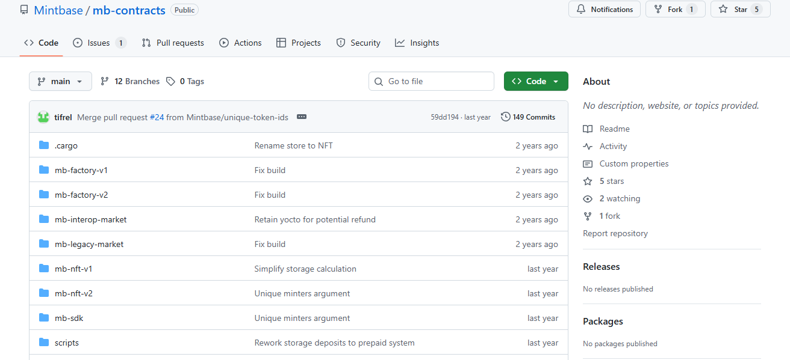Image resolution: width=790 pixels, height=360 pixels.
Task: Open commit 'Retain yocto for potential refund'
Action: 315,219
